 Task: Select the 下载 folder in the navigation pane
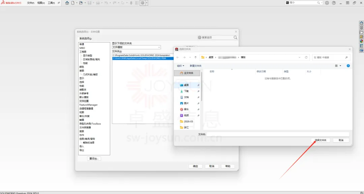(186, 91)
